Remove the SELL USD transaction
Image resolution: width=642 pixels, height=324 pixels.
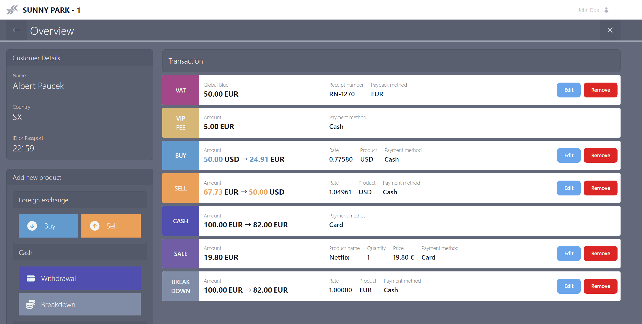click(600, 188)
